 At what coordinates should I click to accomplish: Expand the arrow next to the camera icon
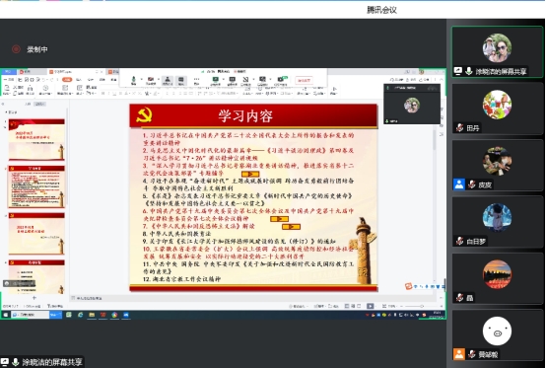point(159,79)
